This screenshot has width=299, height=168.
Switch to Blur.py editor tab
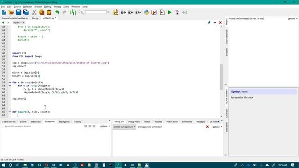36,18
